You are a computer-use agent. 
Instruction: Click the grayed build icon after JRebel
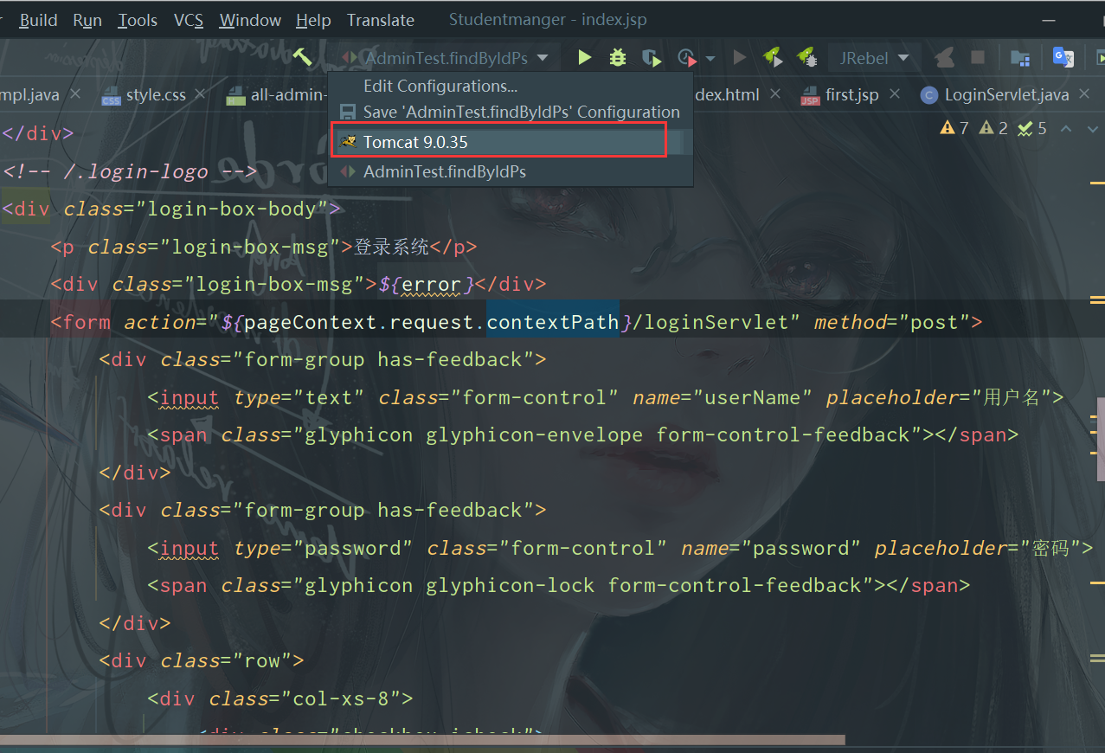point(945,58)
